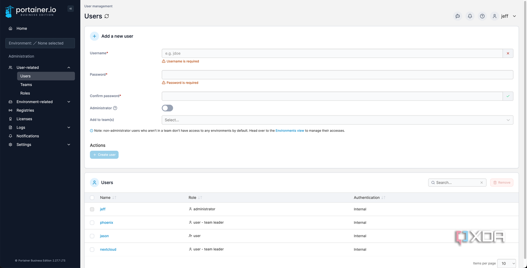Toggle the Administrator switch
Viewport: 527px width, 268px height.
pyautogui.click(x=168, y=108)
